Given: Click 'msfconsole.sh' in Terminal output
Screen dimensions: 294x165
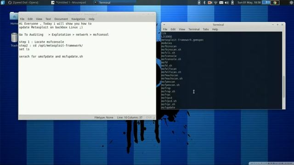Looking at the screenshot, I should 171,59.
